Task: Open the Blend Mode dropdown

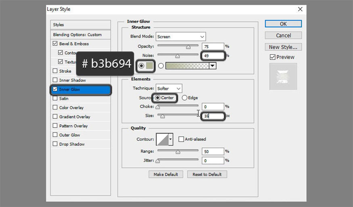Action: pyautogui.click(x=181, y=37)
